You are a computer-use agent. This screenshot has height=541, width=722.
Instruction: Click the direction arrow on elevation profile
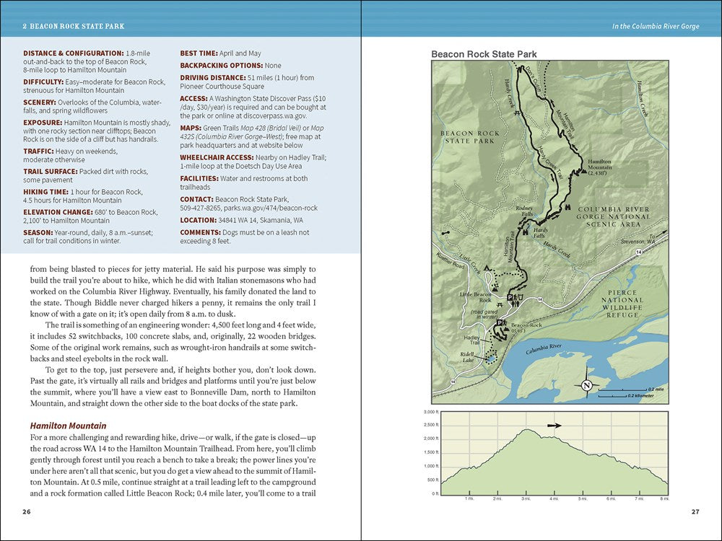click(x=554, y=426)
